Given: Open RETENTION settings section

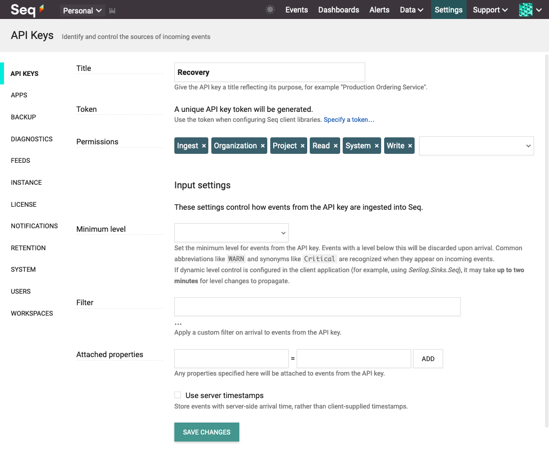Looking at the screenshot, I should (28, 248).
